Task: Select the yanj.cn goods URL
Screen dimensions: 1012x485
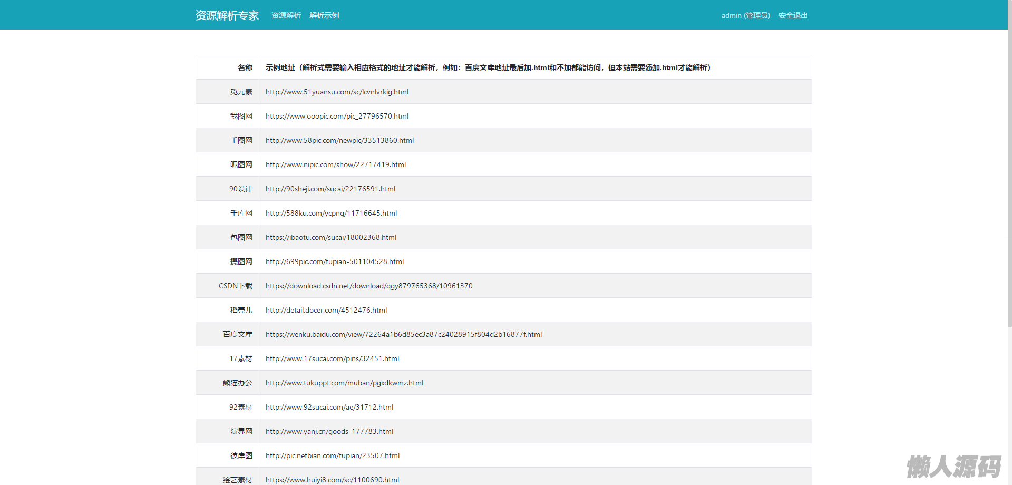Action: click(x=329, y=431)
